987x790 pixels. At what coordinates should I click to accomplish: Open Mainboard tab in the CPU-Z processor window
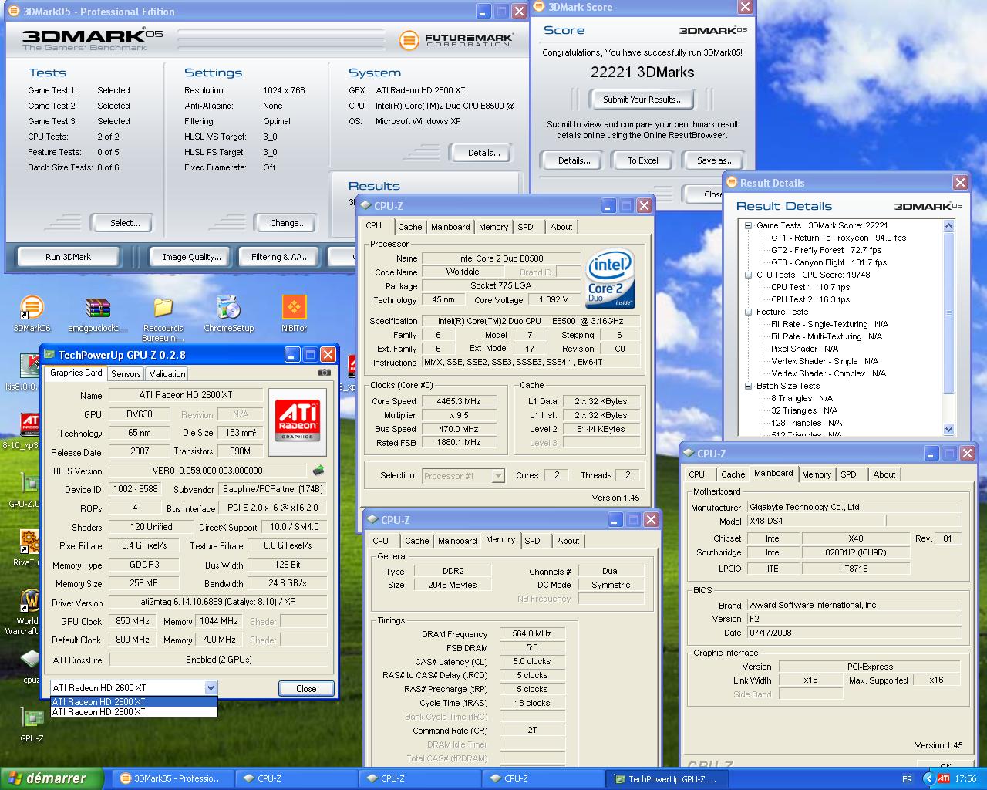pyautogui.click(x=450, y=227)
